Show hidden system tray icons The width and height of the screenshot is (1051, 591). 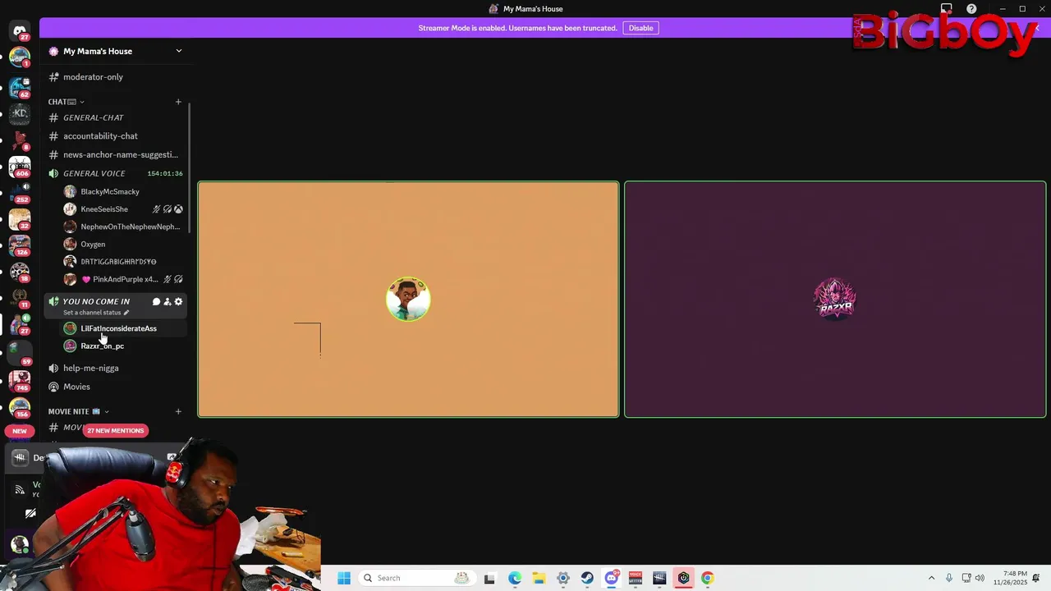(x=931, y=578)
